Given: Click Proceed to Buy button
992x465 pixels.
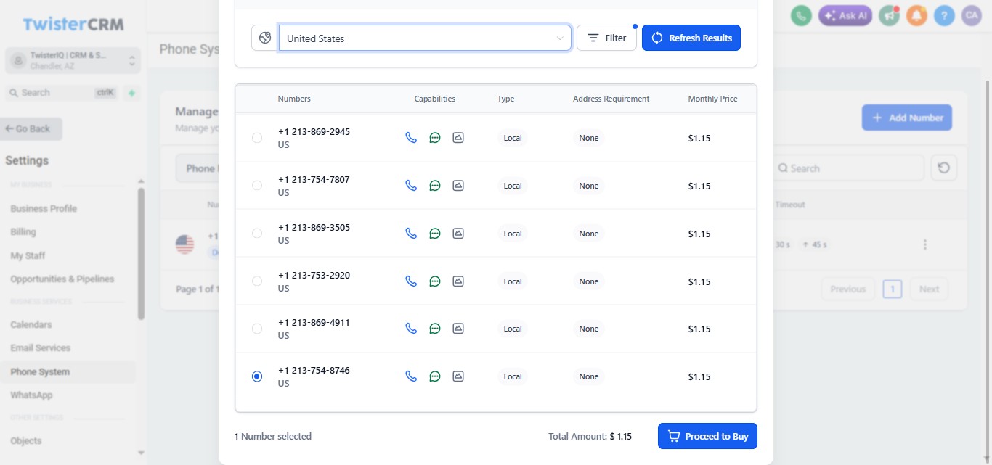Looking at the screenshot, I should pyautogui.click(x=707, y=436).
